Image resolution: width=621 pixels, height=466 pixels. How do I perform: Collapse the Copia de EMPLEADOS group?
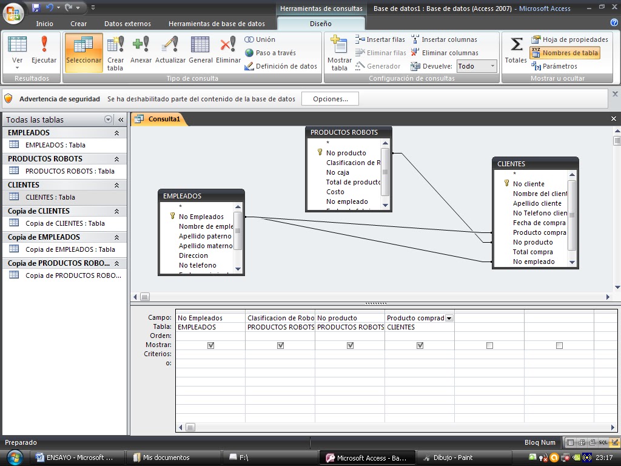point(117,237)
